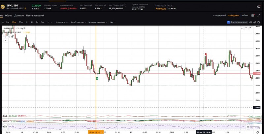Toggle ZigZag indicator visibility eye icon

tap(13, 36)
